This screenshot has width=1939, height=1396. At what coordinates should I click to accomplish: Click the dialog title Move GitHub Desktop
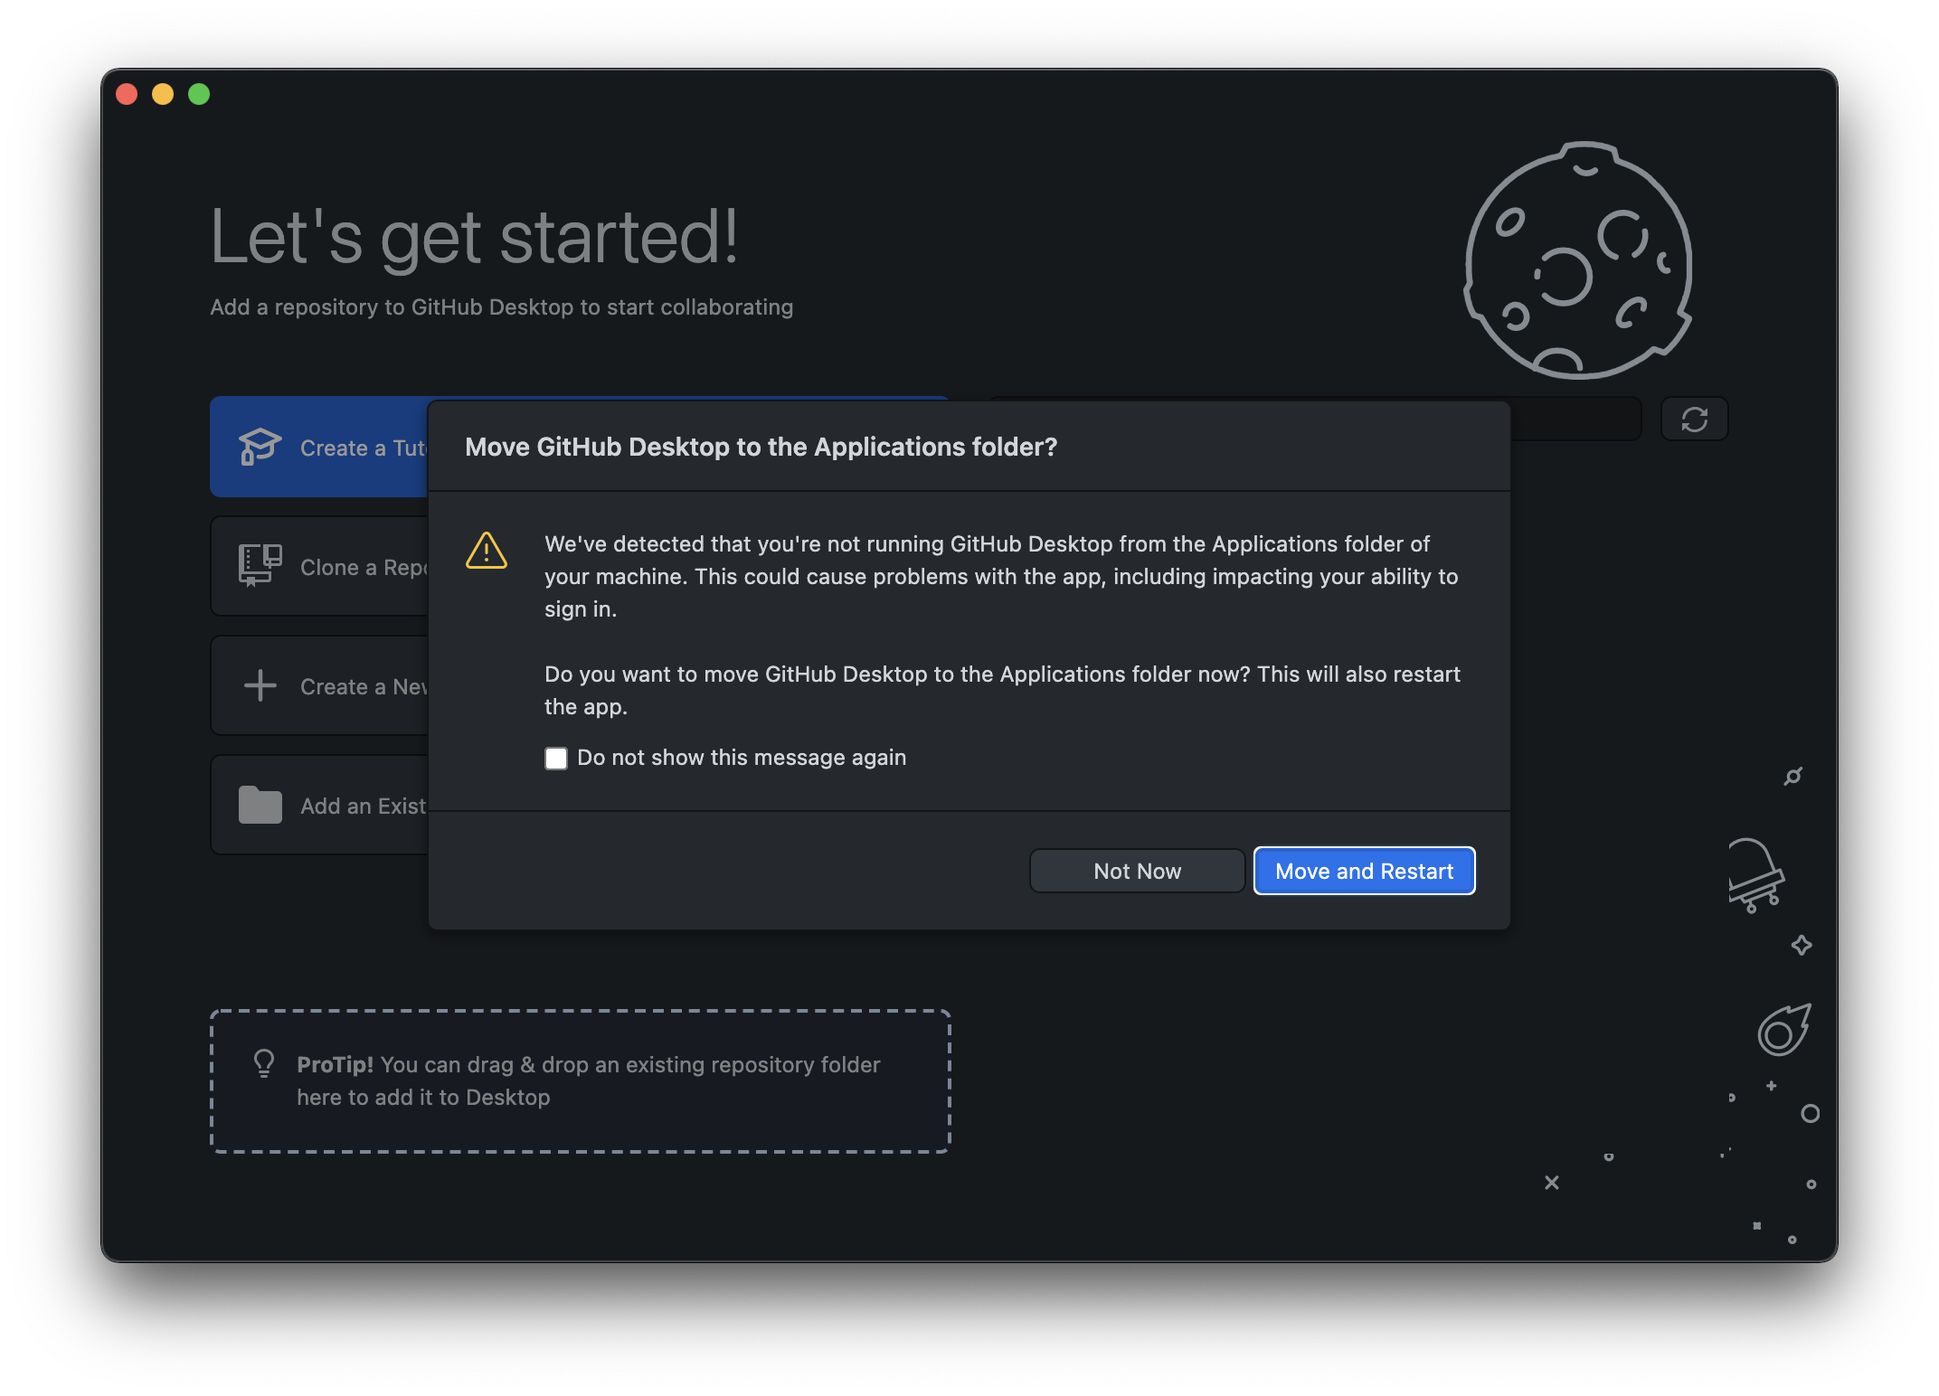(x=761, y=447)
